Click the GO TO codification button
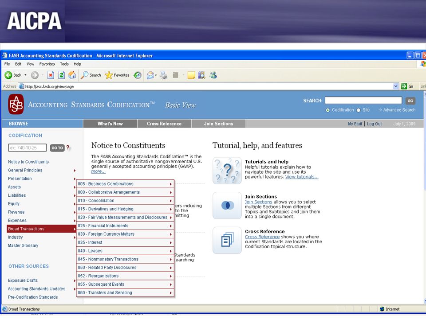Screen dimensions: 426x319 57,148
